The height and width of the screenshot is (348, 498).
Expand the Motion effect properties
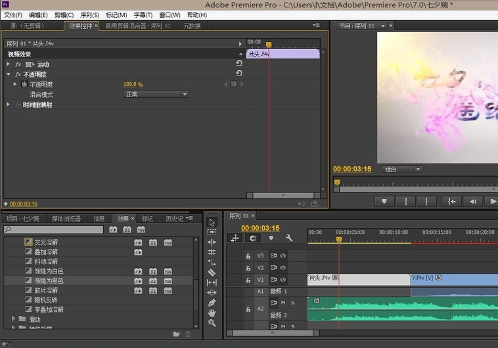click(9, 64)
